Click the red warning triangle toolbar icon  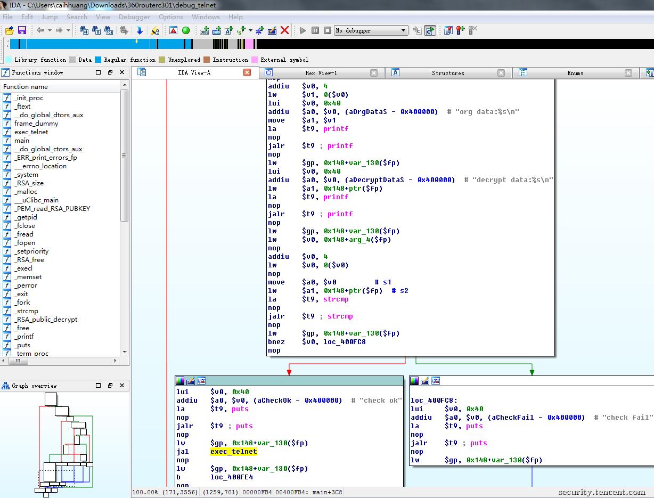pos(174,30)
